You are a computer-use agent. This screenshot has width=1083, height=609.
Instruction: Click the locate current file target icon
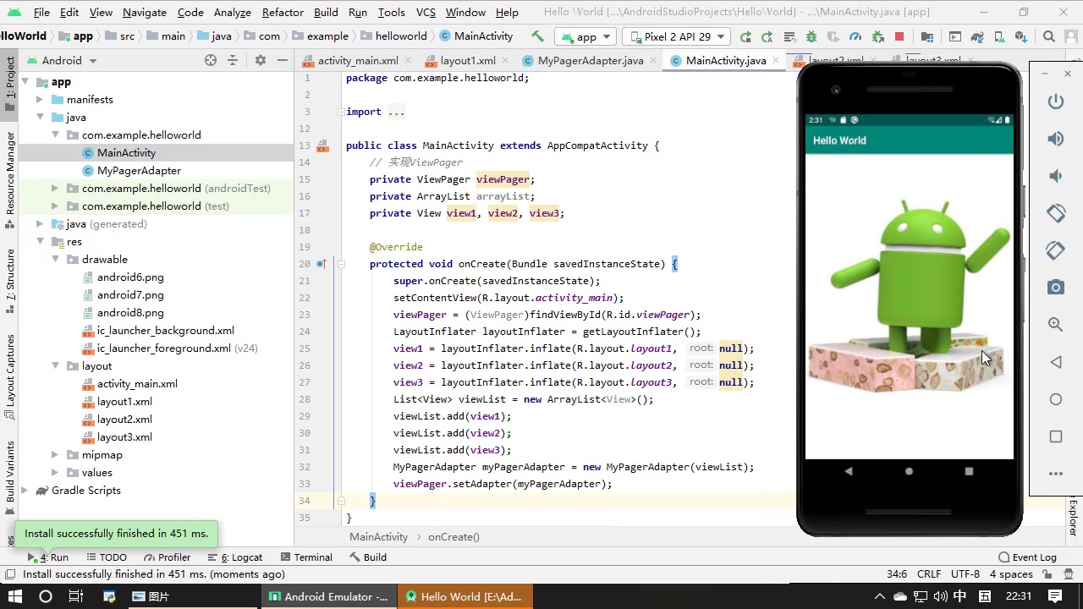[210, 60]
